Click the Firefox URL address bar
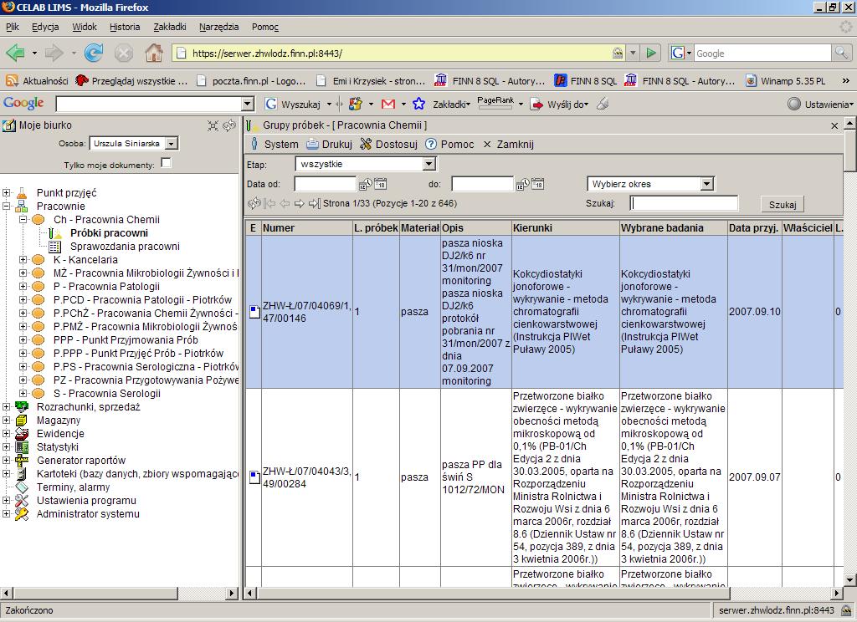This screenshot has height=622, width=857. click(x=398, y=53)
